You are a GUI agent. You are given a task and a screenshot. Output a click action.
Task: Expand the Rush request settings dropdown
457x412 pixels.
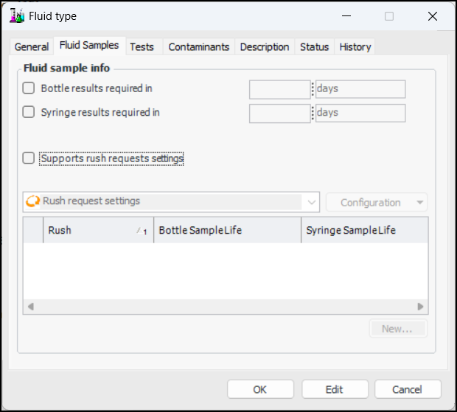311,202
